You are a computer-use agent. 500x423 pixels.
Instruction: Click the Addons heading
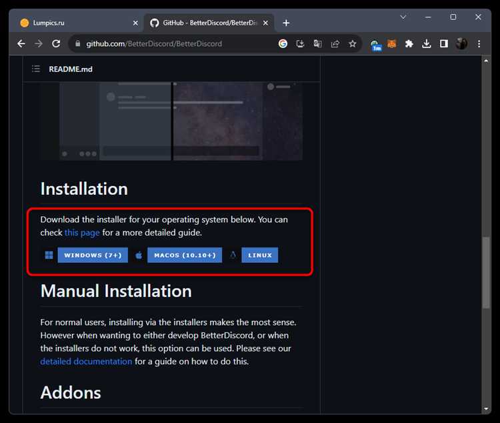(71, 392)
